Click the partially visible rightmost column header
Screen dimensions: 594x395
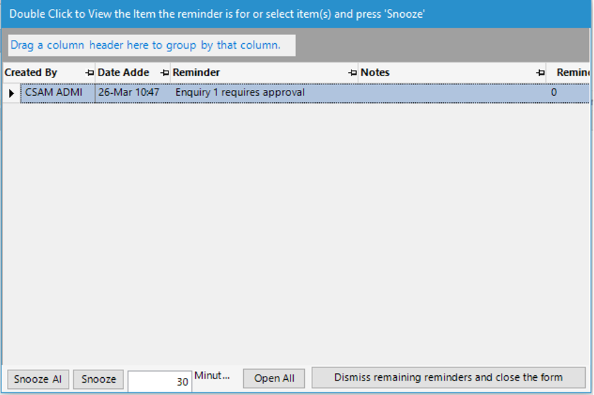(x=572, y=73)
